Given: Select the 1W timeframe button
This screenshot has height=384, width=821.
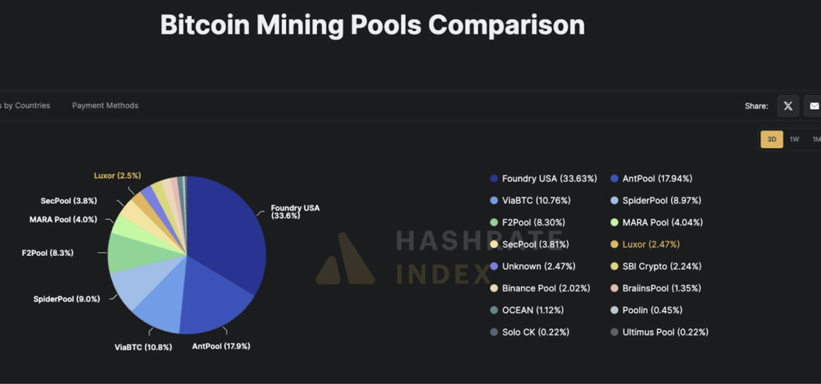Looking at the screenshot, I should (x=795, y=139).
